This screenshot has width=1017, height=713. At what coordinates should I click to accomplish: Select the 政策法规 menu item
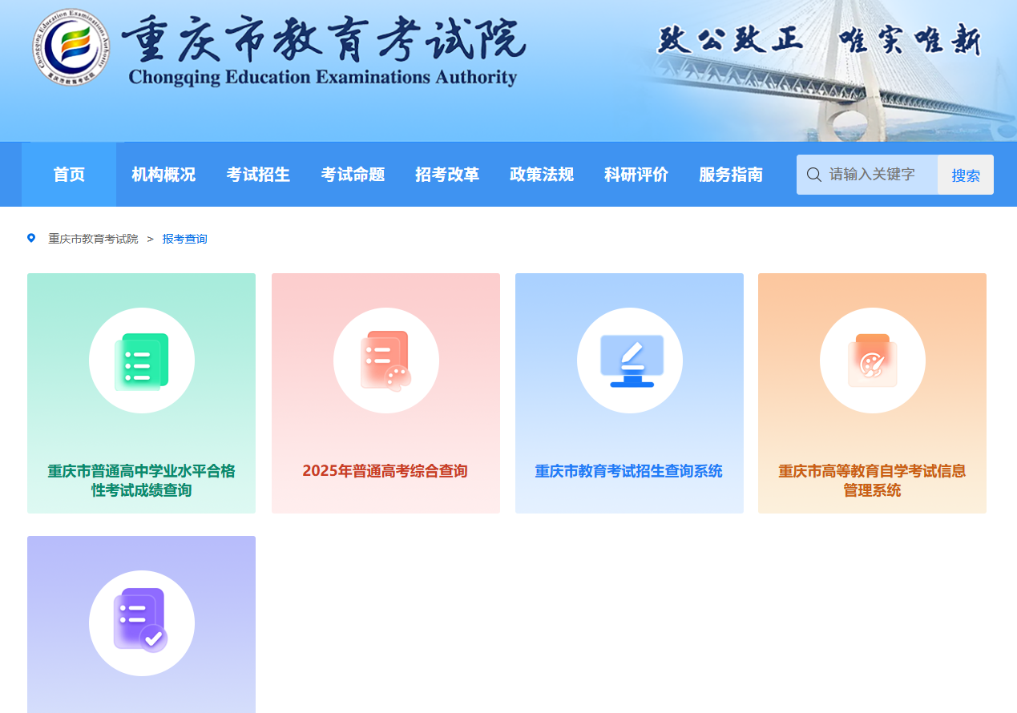pos(542,175)
